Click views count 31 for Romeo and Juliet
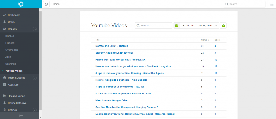Image resolution: width=276 pixels, height=119 pixels. [x=202, y=46]
